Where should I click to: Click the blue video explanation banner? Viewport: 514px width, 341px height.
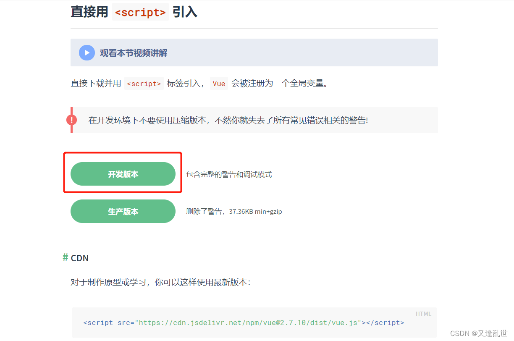254,52
